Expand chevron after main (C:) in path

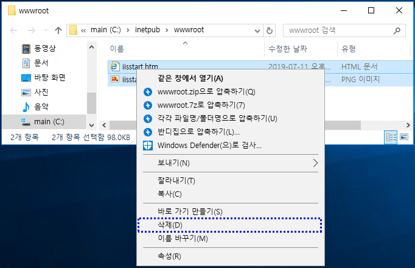[128, 30]
